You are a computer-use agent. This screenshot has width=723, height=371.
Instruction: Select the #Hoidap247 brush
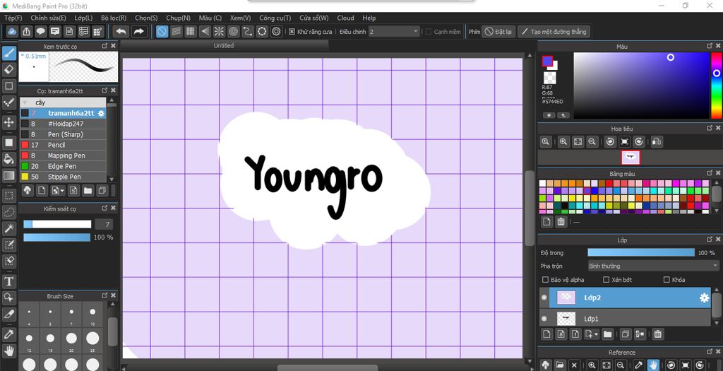(x=63, y=124)
